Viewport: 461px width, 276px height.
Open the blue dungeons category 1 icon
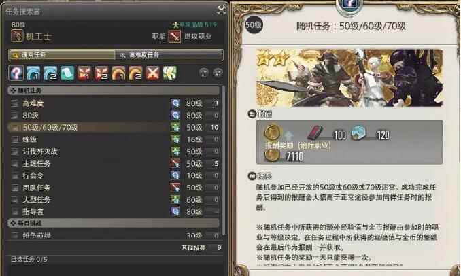[33, 73]
